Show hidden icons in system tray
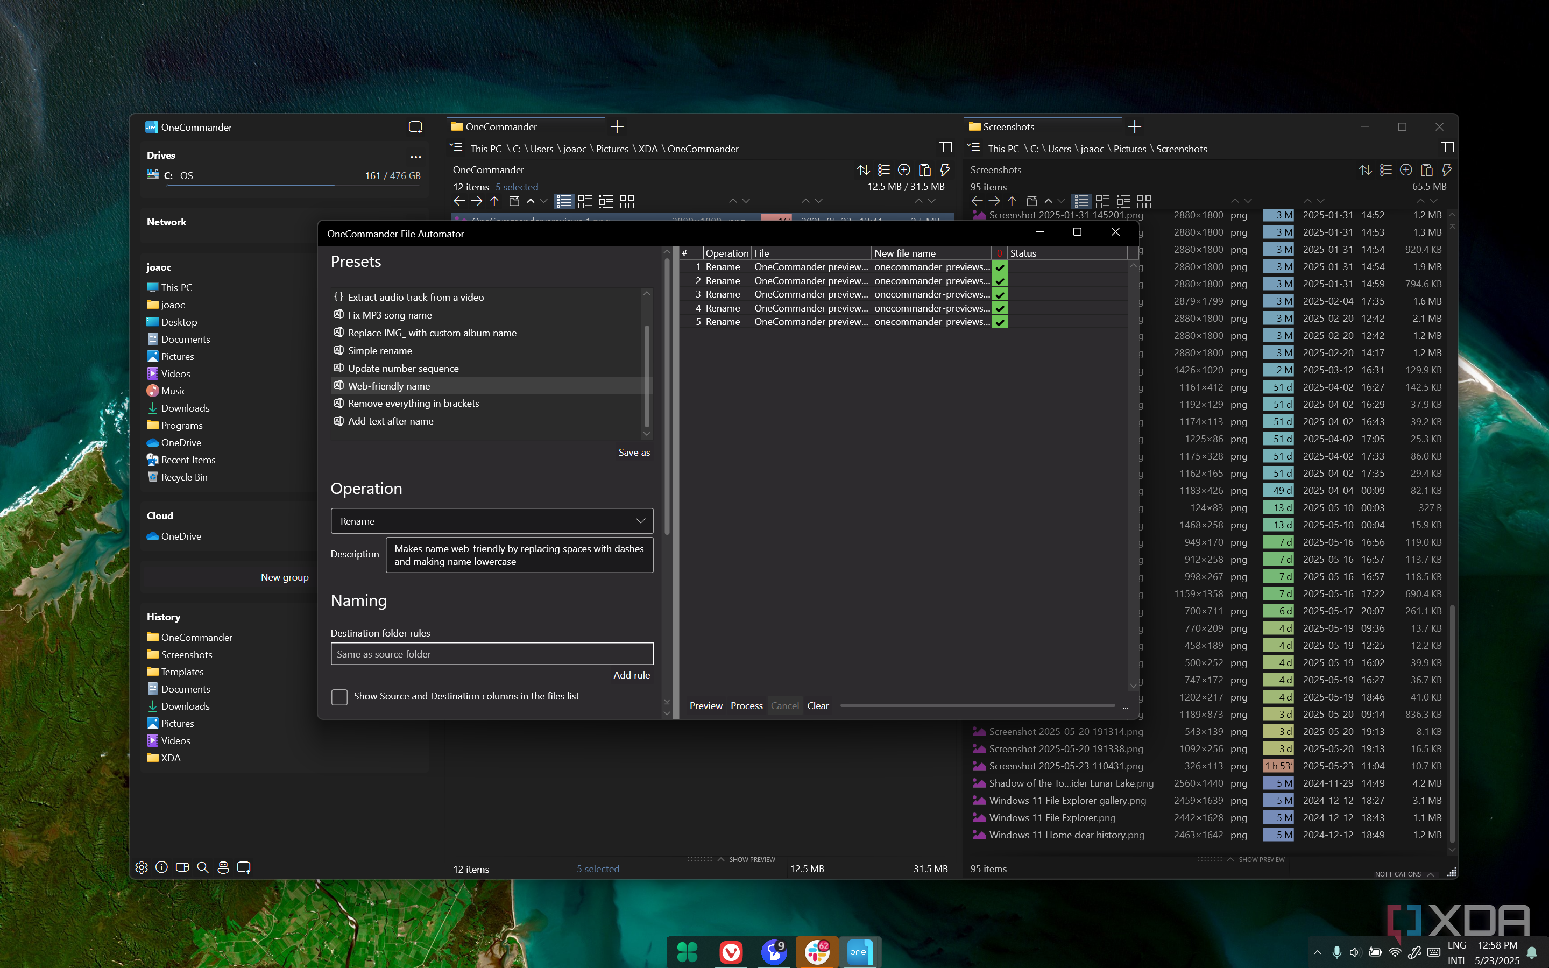Screen dimensions: 1549x968 [1317, 952]
